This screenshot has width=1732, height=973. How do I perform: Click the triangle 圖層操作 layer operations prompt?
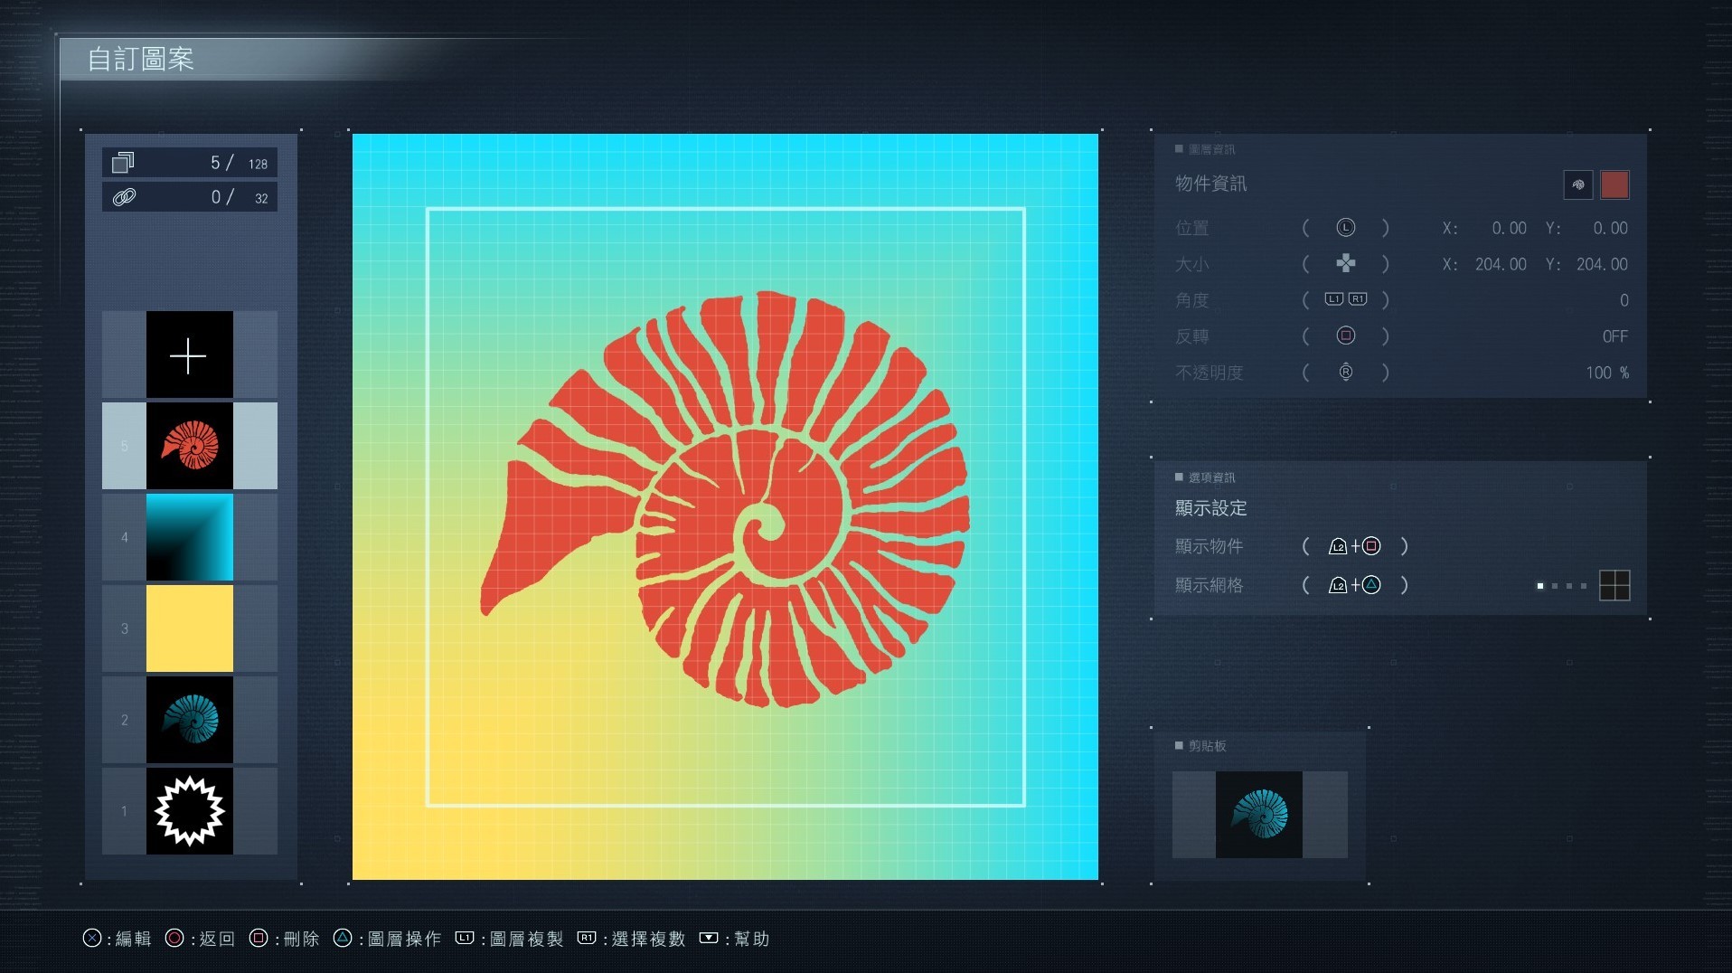pos(387,939)
